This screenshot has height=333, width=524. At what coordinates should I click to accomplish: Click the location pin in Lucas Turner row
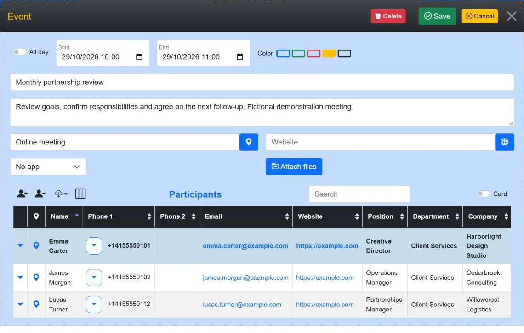click(36, 305)
